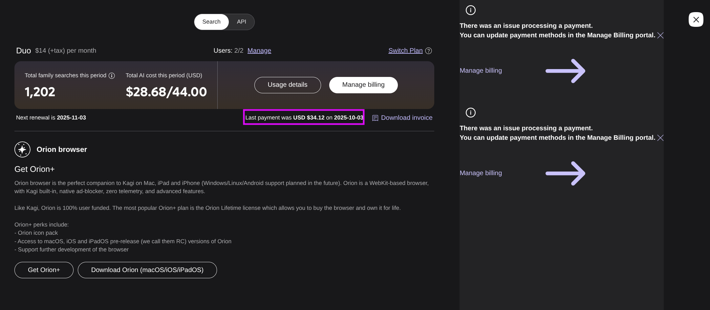The image size is (710, 310).
Task: Click the family searches info icon
Action: pos(112,76)
